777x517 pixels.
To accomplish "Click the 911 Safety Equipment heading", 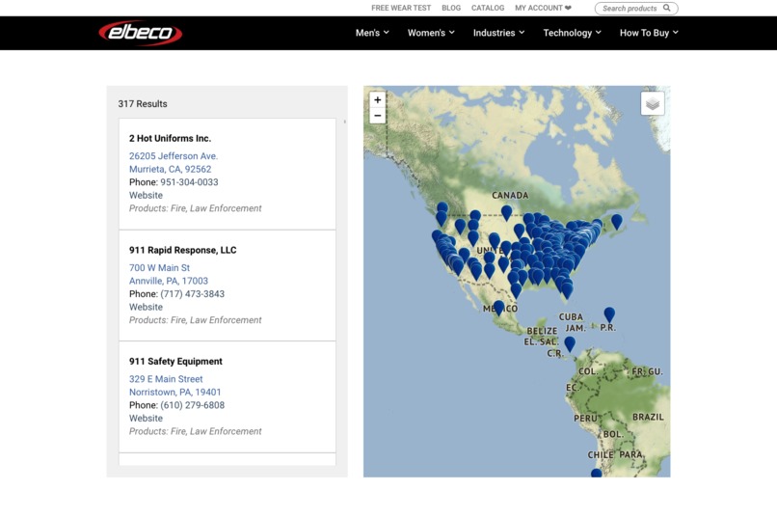I will pos(175,362).
